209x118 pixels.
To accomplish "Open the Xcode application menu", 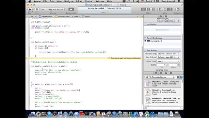I will [37, 1].
